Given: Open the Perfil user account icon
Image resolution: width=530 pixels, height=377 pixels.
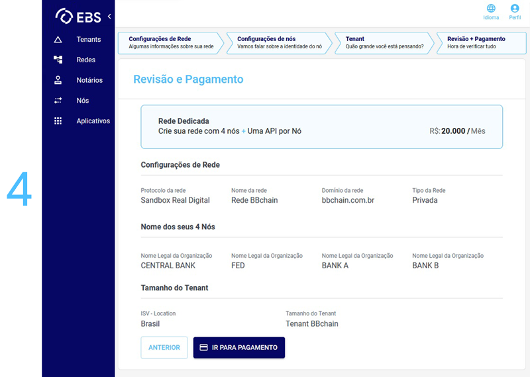Looking at the screenshot, I should 515,9.
